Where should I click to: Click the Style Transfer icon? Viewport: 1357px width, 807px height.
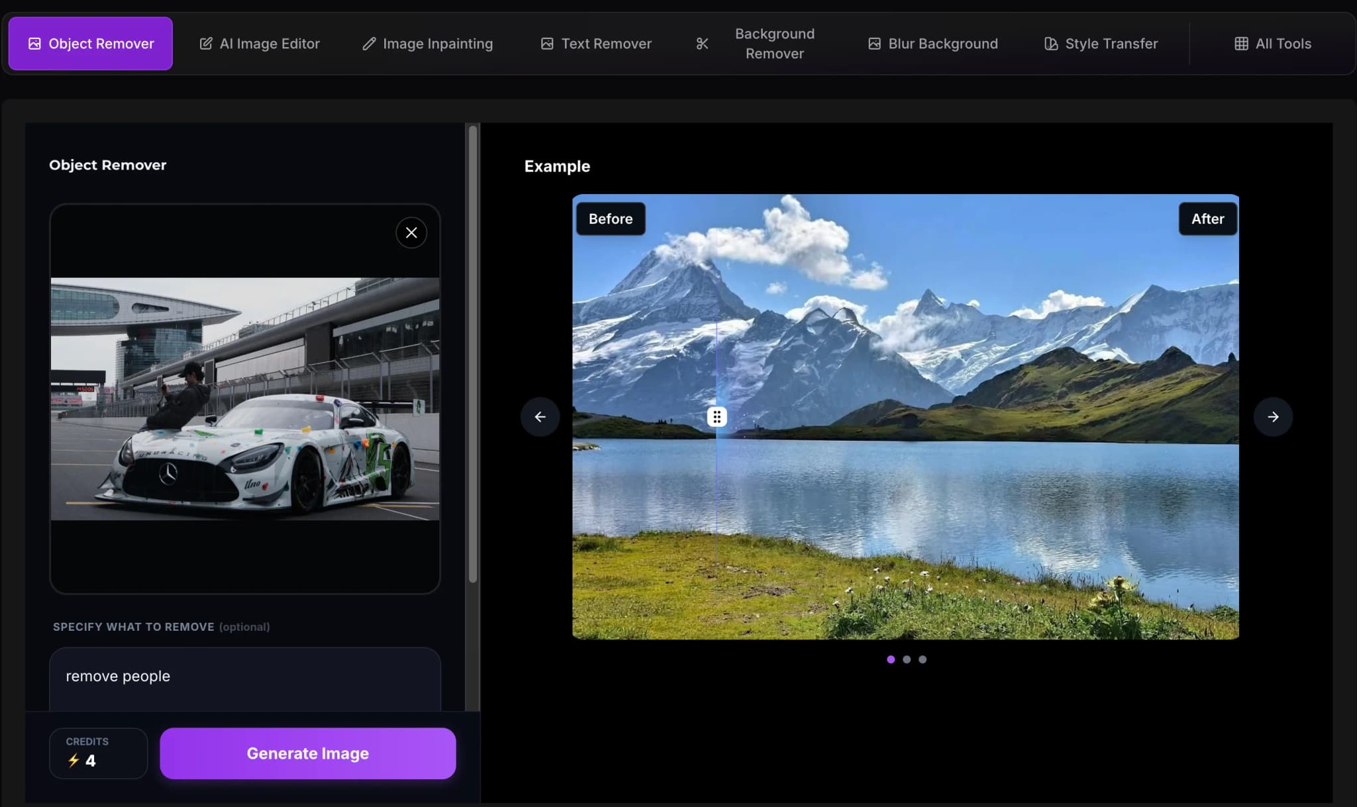(1051, 44)
